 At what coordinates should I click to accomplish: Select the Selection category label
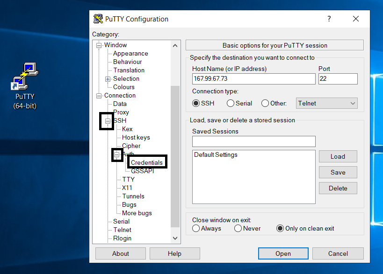(x=126, y=79)
